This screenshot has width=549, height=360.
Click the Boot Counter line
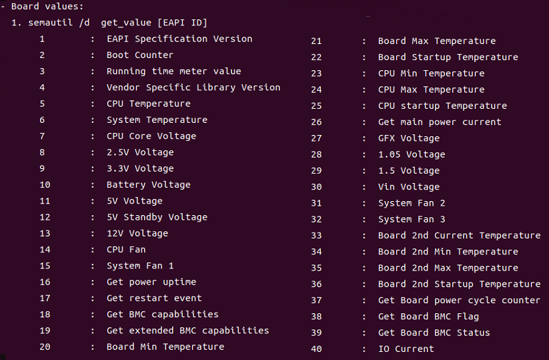(x=139, y=55)
